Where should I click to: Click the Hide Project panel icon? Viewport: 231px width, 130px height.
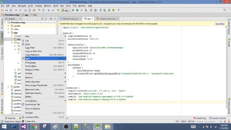[x=56, y=19]
